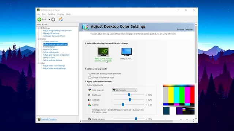Click vertical scrollbar up arrow
This screenshot has width=234, height=131.
pos(196,24)
